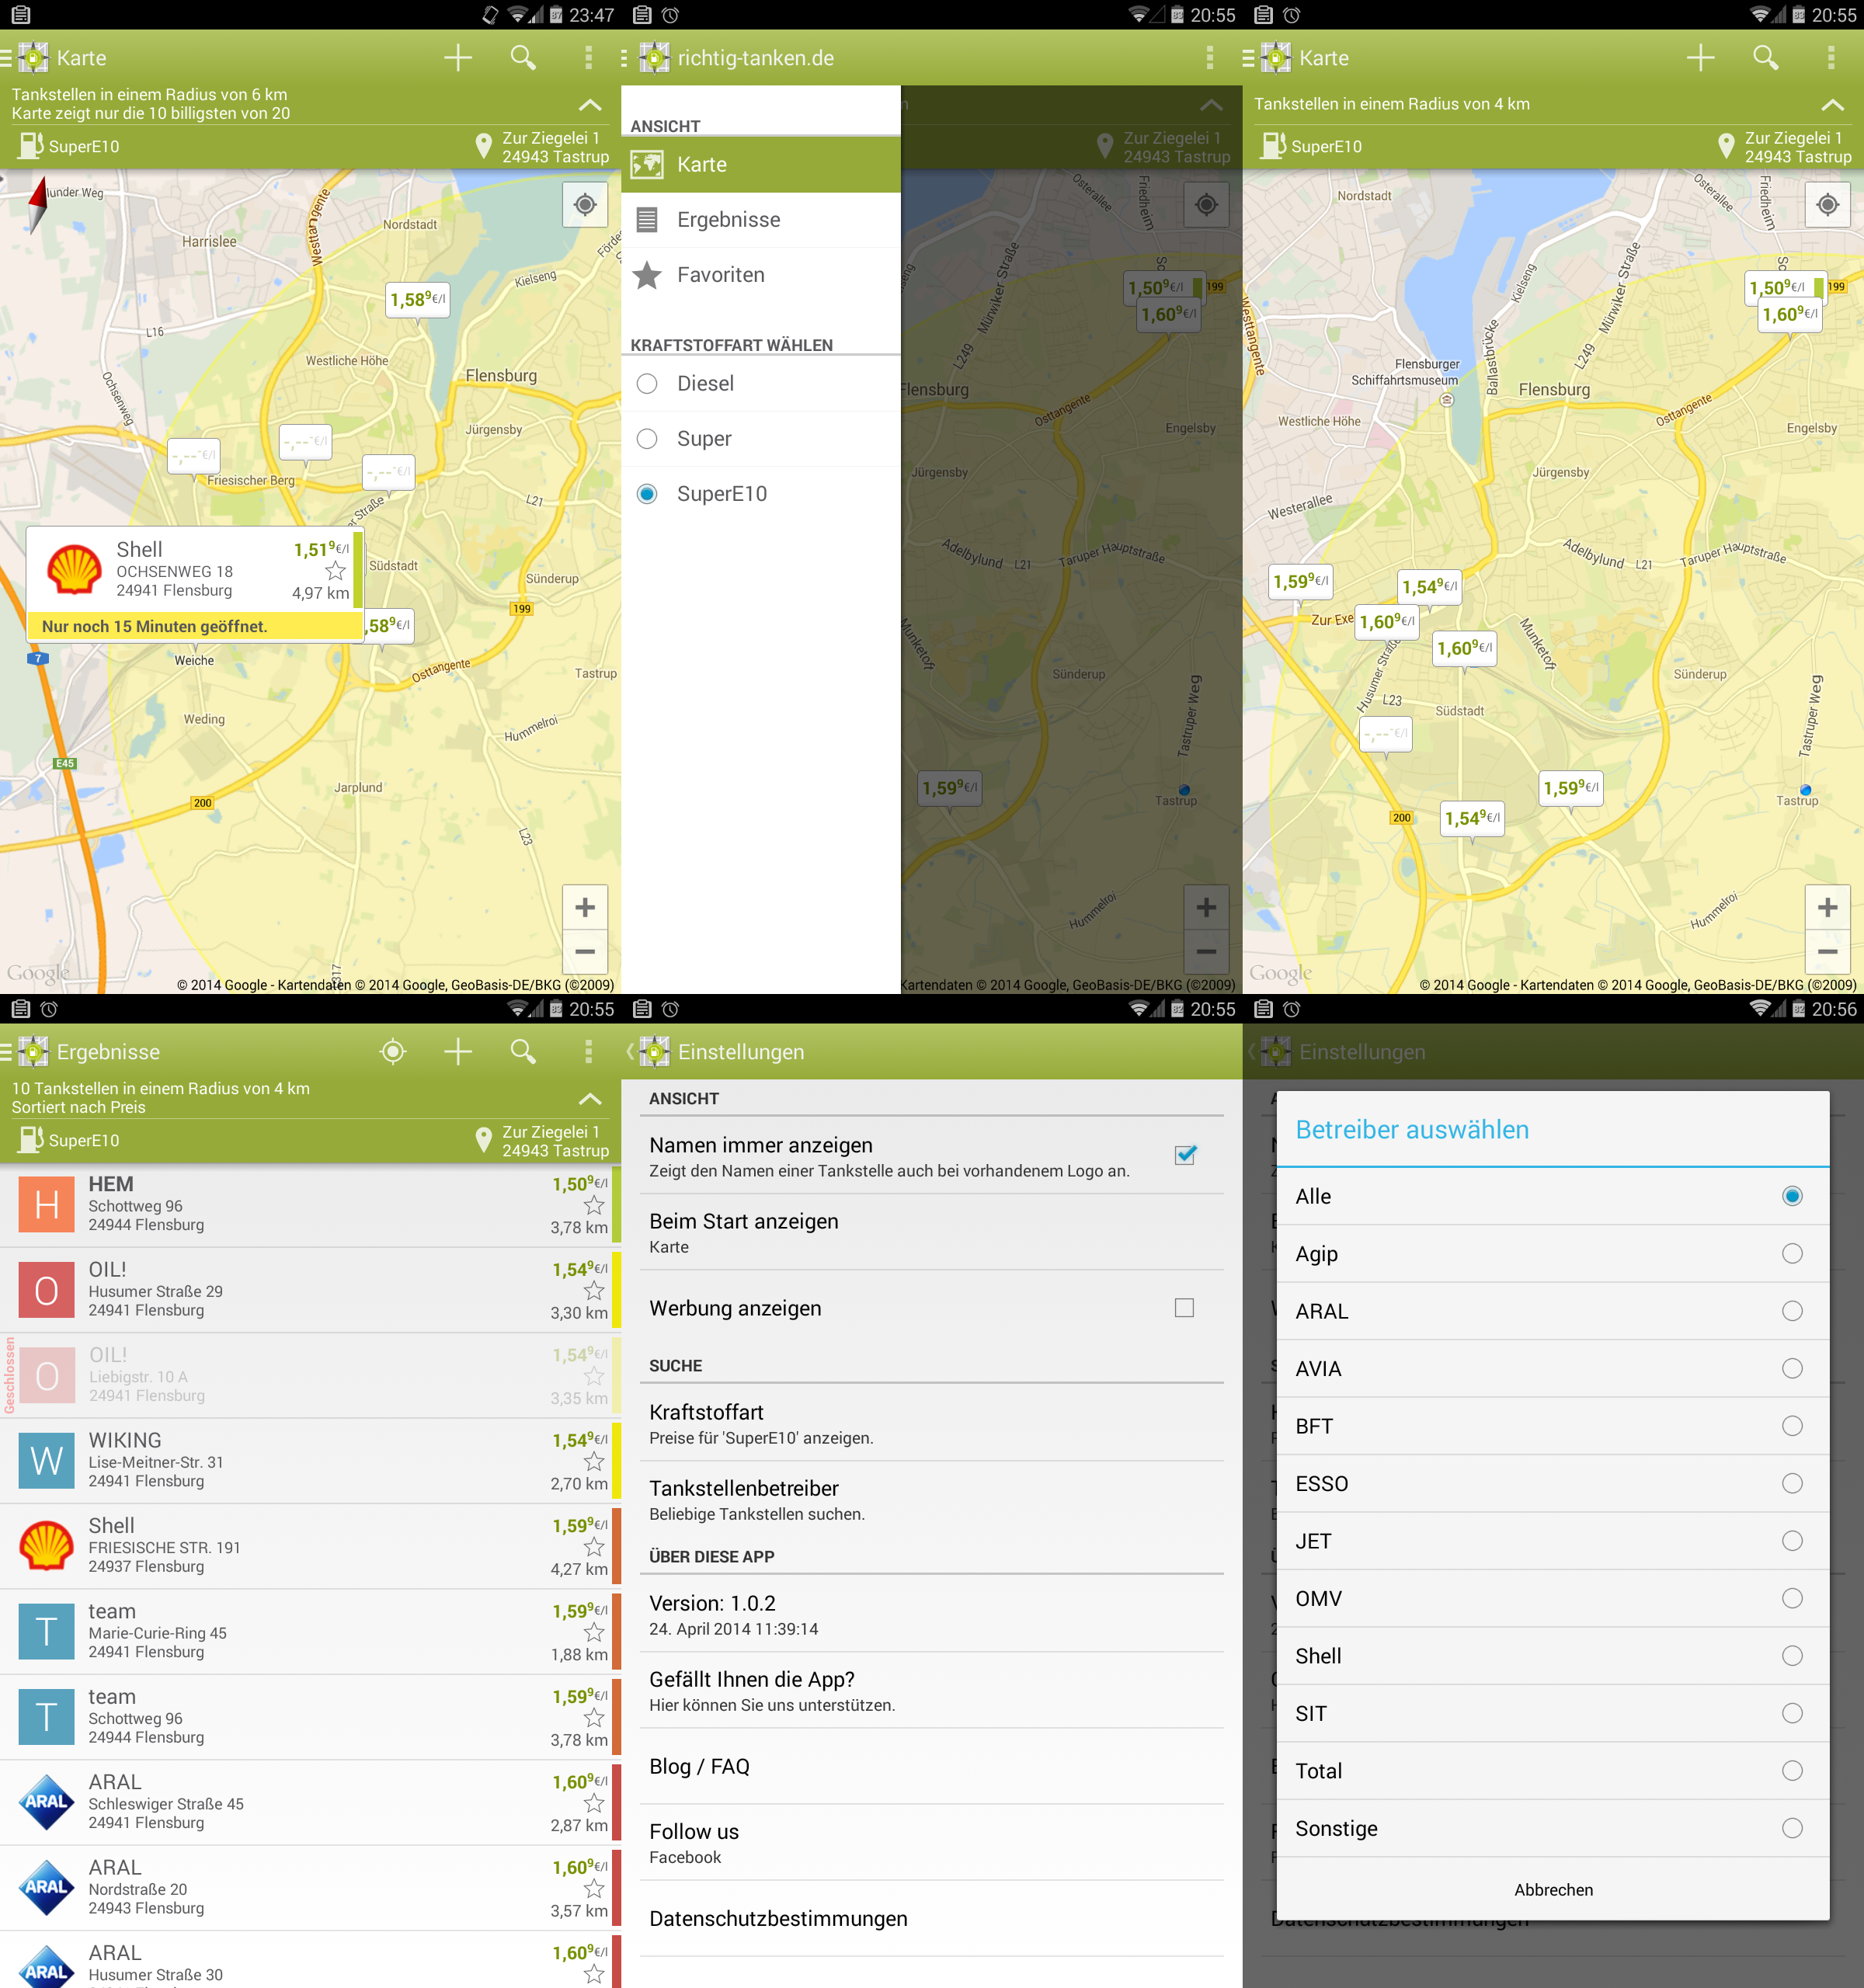Open ARAL Schleswiger Straße 45 result
Screen dimensions: 1864x1988
tap(311, 1803)
